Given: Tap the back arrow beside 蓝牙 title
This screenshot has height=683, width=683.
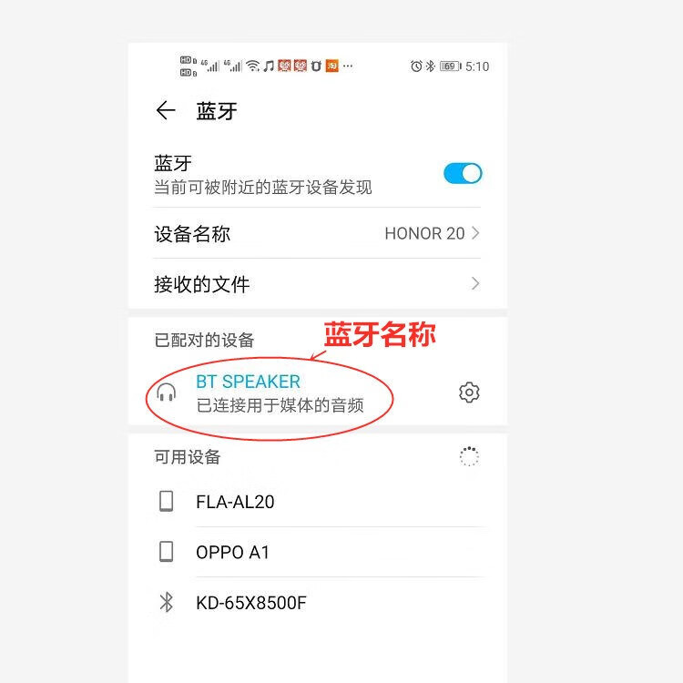Looking at the screenshot, I should (x=166, y=110).
